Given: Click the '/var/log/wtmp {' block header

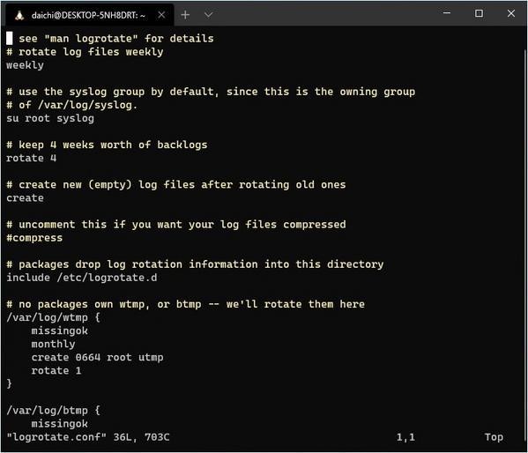Looking at the screenshot, I should tap(53, 317).
